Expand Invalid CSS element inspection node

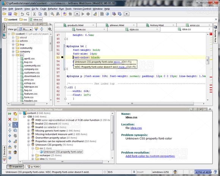pyautogui.click(x=28, y=124)
